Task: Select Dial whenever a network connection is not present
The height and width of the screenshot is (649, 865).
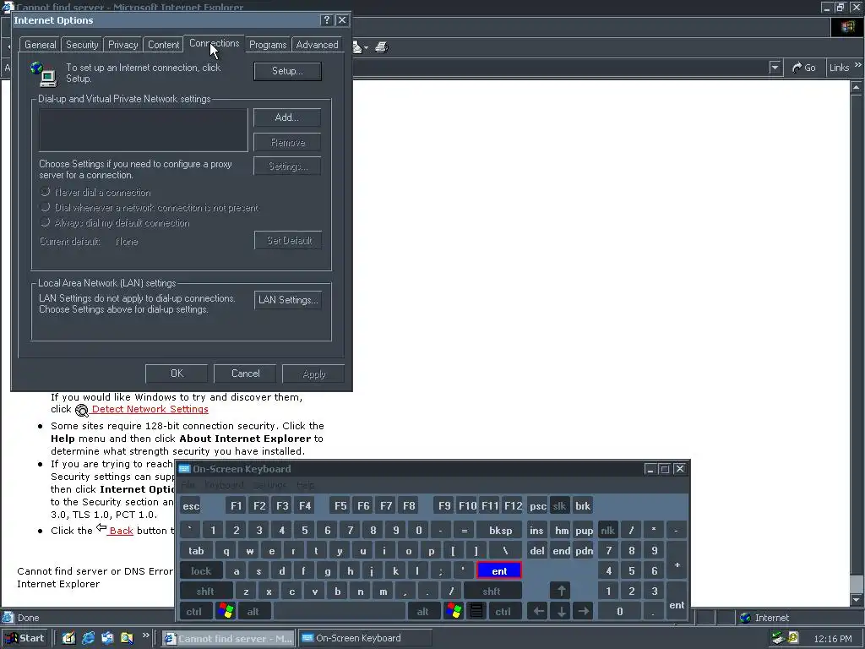Action: [x=46, y=208]
